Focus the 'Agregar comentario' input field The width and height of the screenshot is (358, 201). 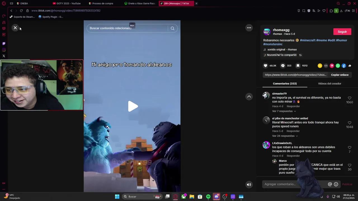tap(295, 184)
